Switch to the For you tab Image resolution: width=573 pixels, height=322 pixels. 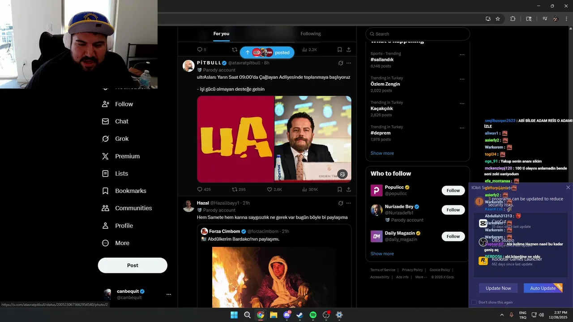coord(221,34)
